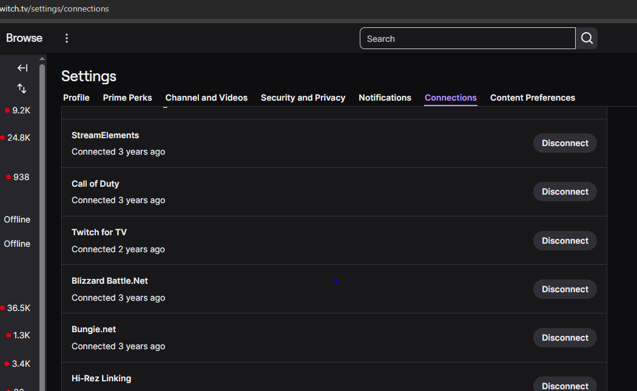Screen dimensions: 637x391
Task: Go to Channel and Videos tab
Action: pos(206,98)
